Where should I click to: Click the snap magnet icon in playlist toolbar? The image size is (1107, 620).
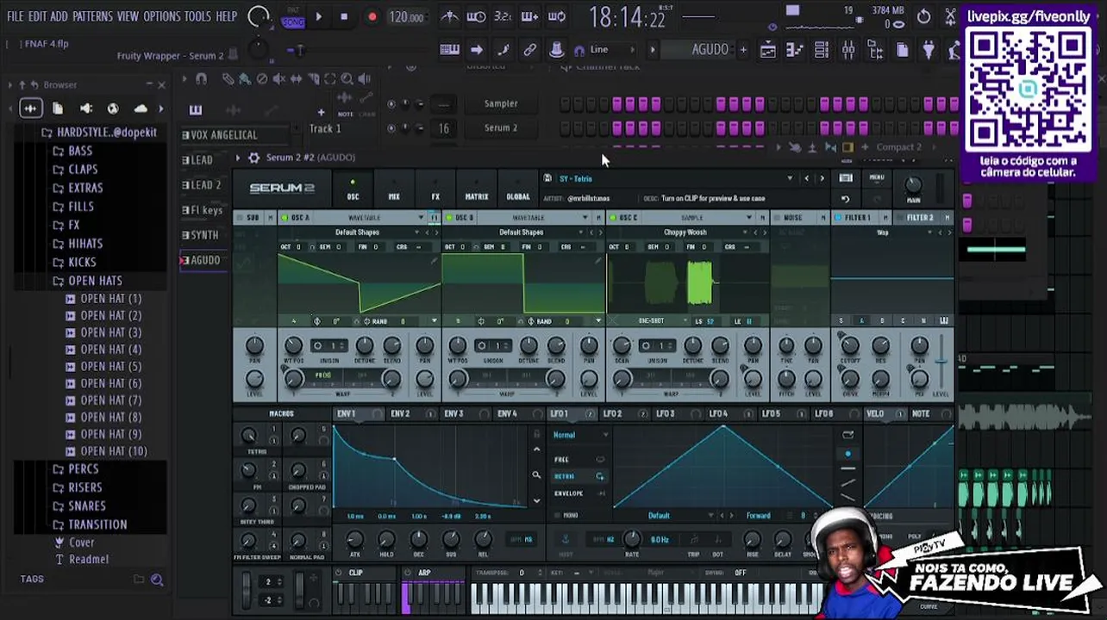point(201,79)
